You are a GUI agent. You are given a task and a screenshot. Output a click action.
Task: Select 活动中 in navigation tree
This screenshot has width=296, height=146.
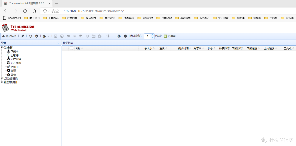tap(15, 67)
